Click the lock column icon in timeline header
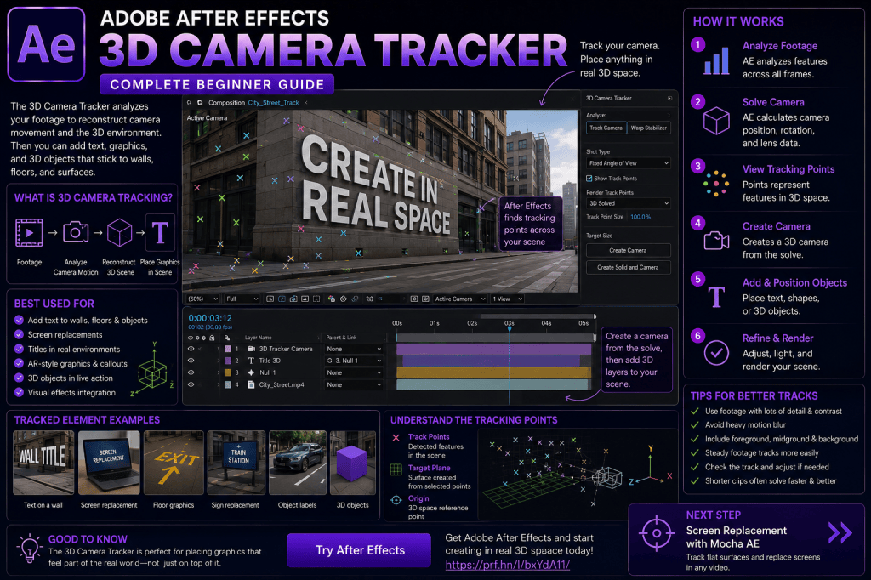Screen dimensions: 871x580 point(212,338)
